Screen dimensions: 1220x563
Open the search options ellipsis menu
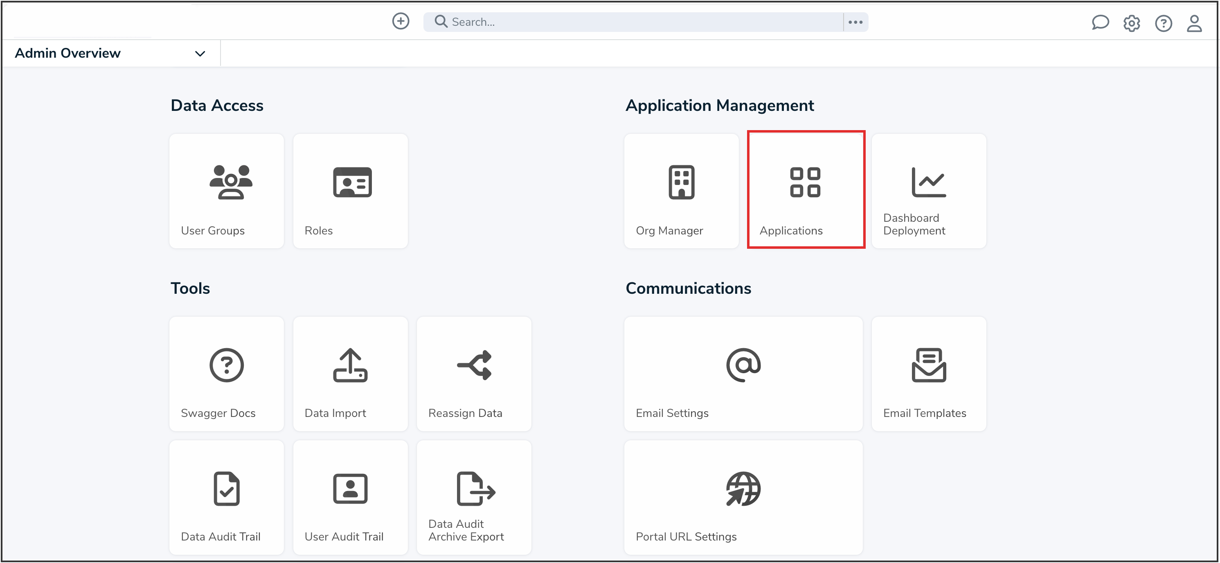pos(855,21)
